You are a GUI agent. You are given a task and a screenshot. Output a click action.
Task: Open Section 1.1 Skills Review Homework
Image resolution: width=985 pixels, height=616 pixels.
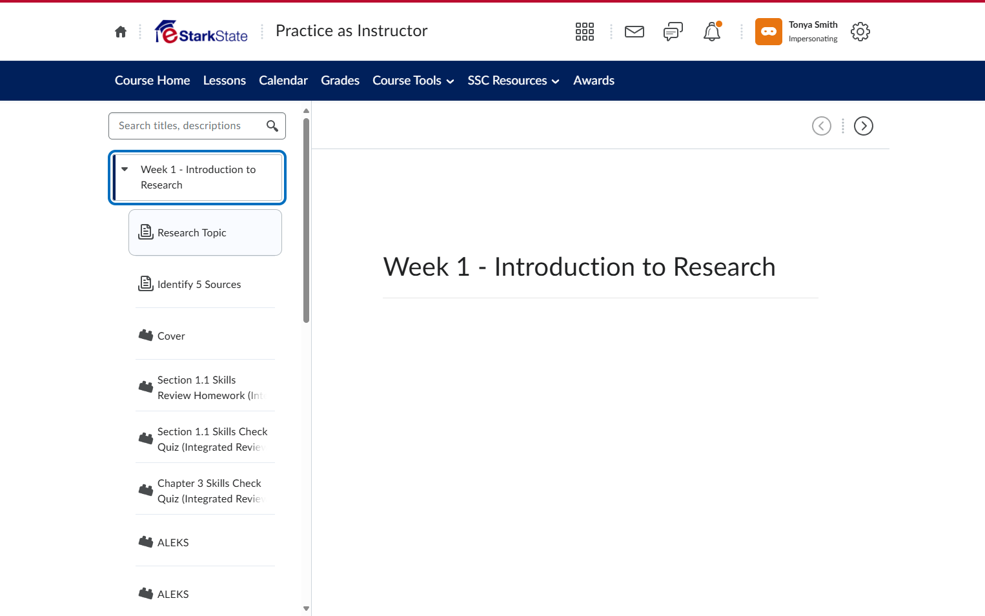[x=205, y=387]
